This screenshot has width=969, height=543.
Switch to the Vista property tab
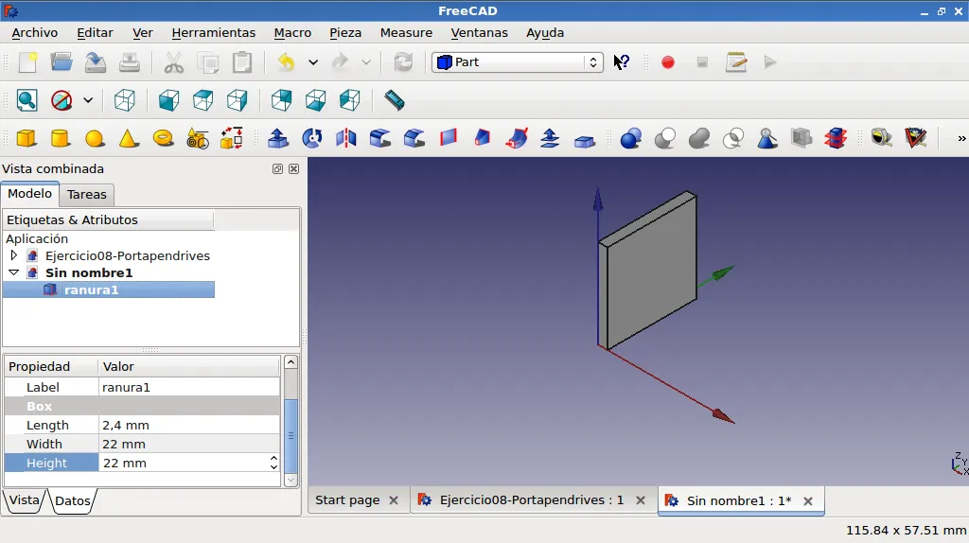25,500
